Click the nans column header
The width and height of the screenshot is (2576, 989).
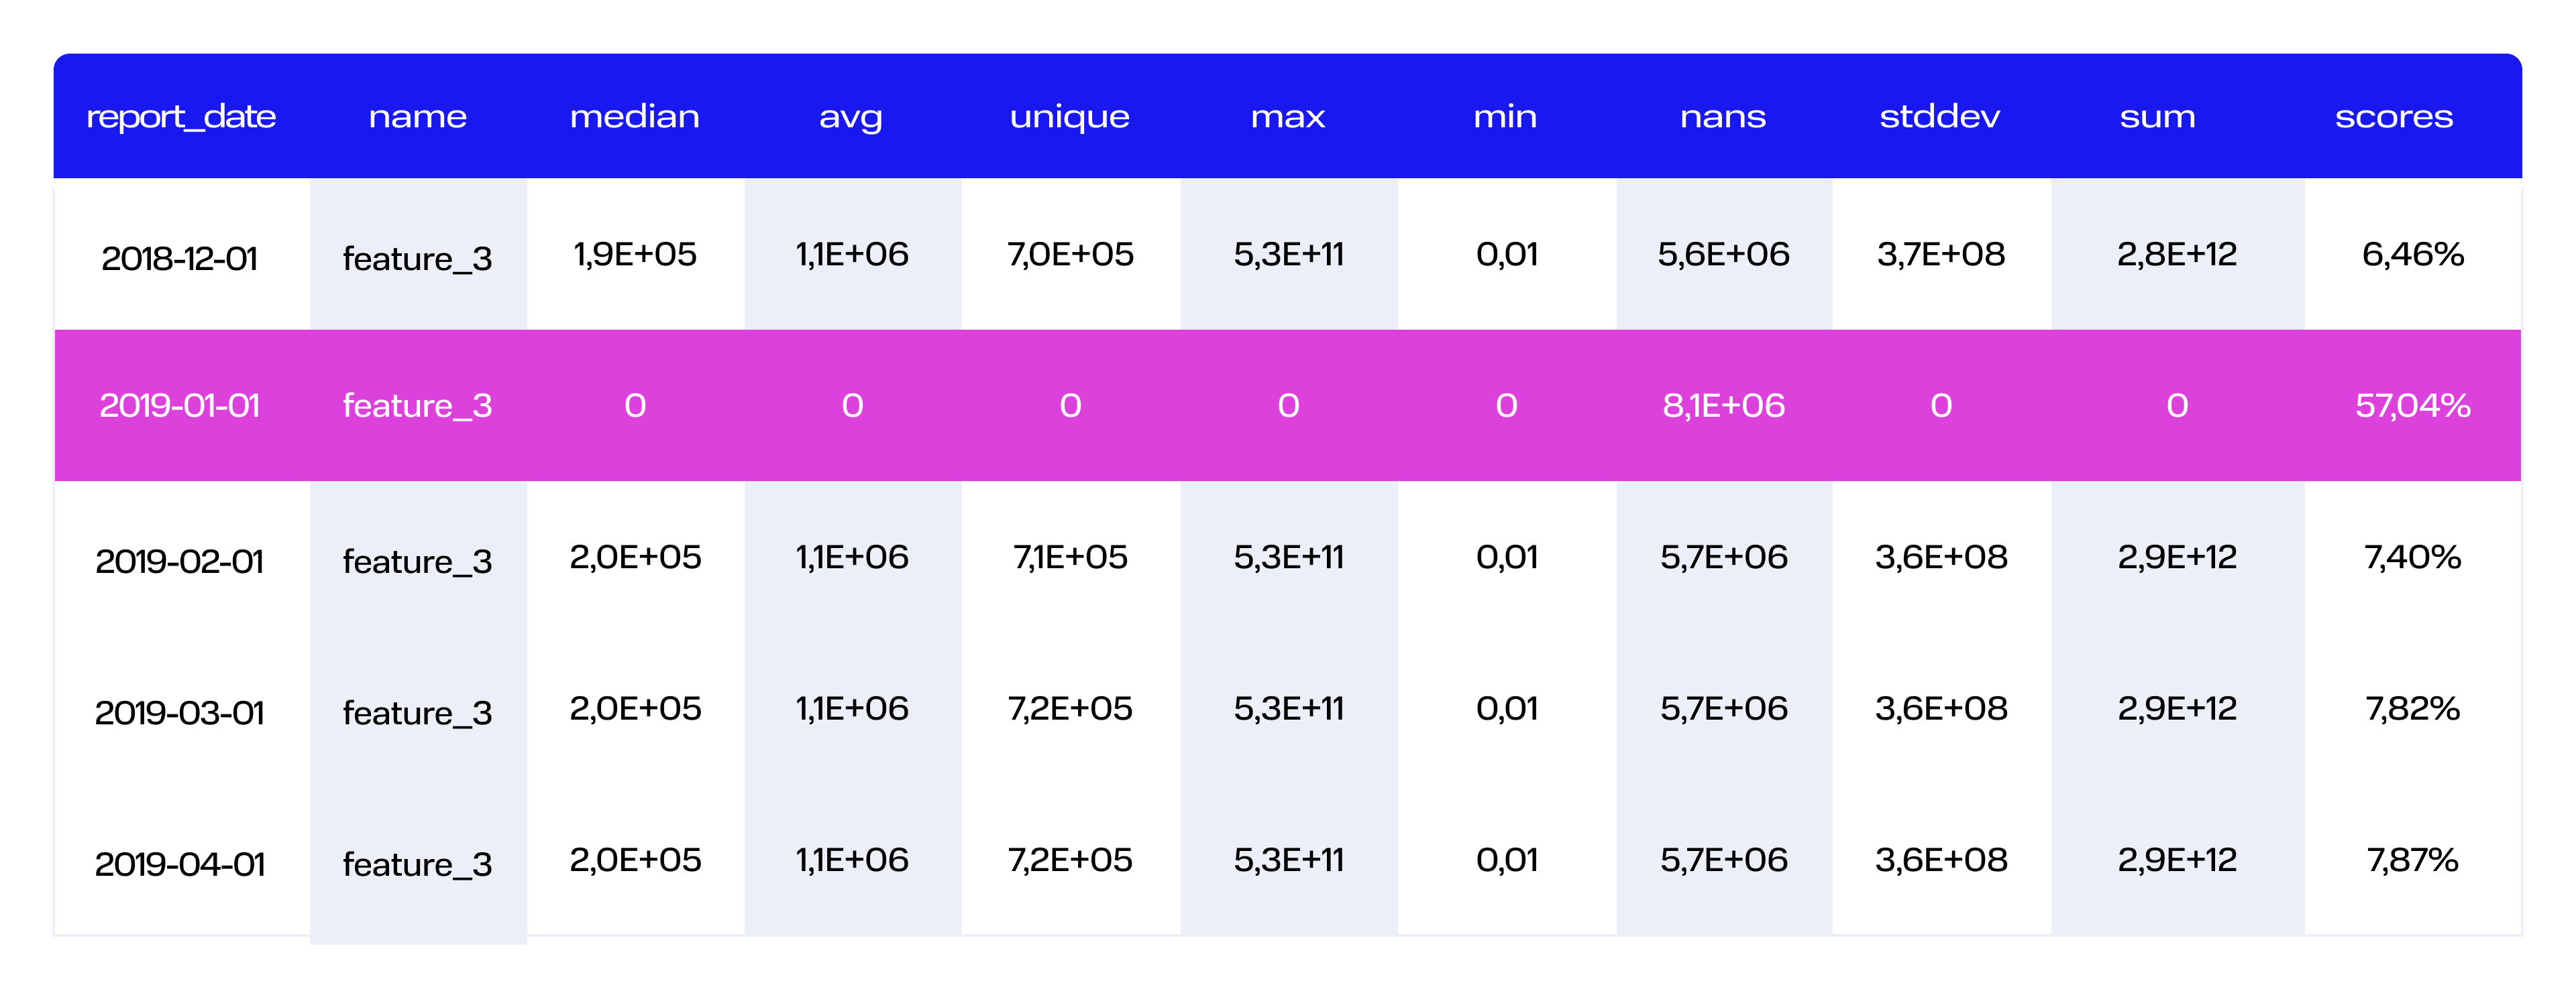(1723, 117)
